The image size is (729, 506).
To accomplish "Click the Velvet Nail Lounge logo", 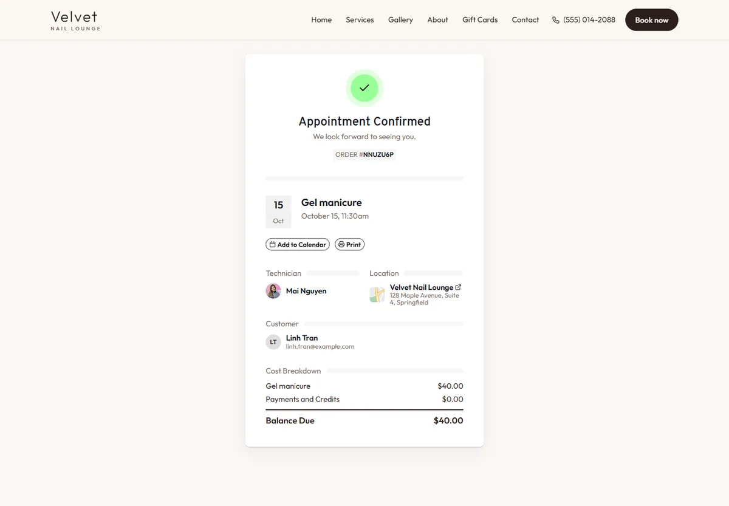I will pos(75,20).
